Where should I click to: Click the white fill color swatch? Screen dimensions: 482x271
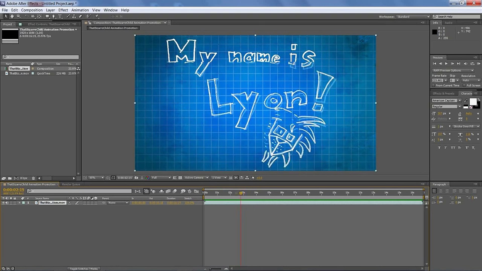[473, 102]
